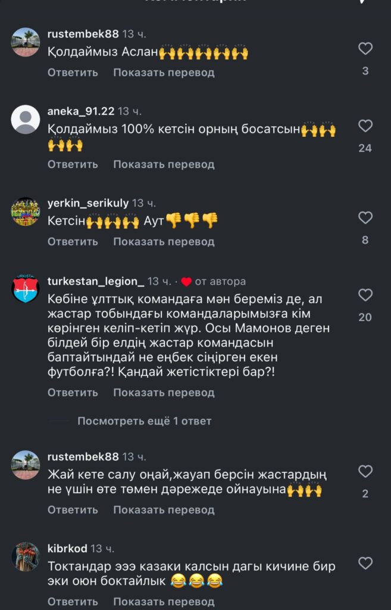Viewport: 391px width, 610px height.
Task: Like rustembek88's Қолдаймыз Аслан comment
Action: (365, 49)
